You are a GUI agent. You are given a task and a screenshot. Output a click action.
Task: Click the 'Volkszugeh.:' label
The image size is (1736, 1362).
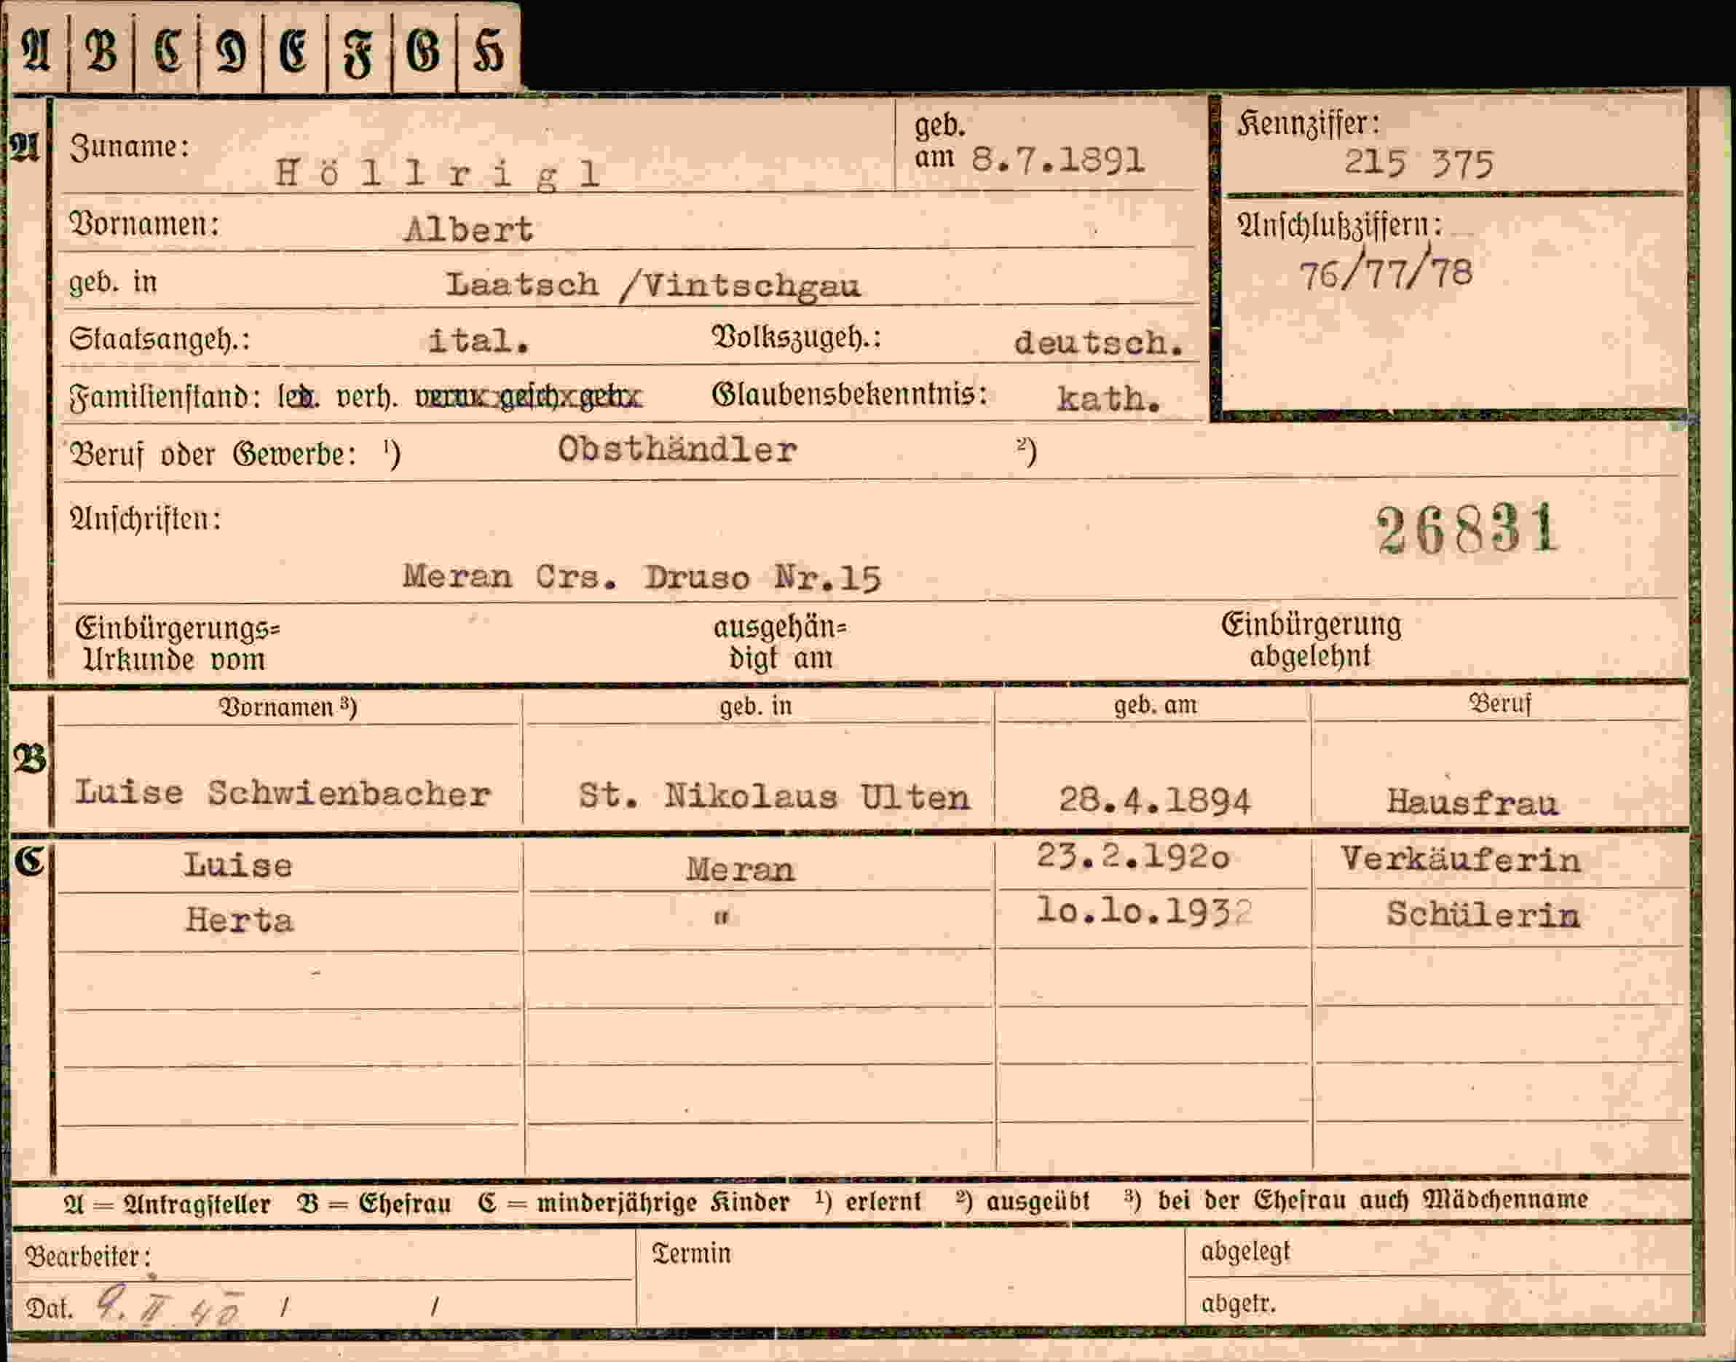click(x=796, y=338)
